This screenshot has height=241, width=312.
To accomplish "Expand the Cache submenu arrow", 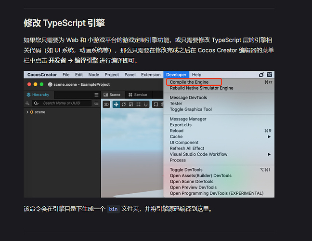I will click(269, 136).
